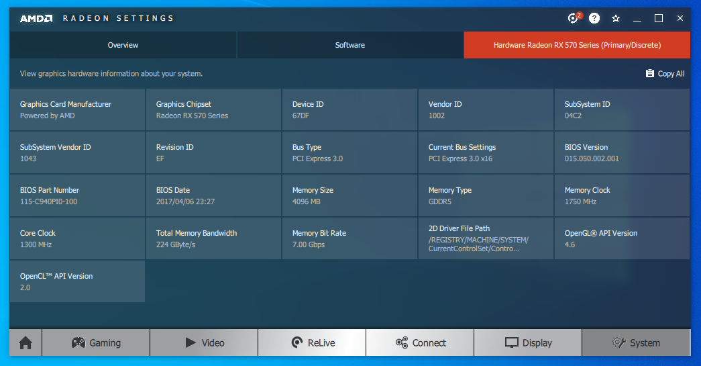Image resolution: width=701 pixels, height=366 pixels.
Task: Maximize the Radeon Settings window
Action: (x=659, y=18)
